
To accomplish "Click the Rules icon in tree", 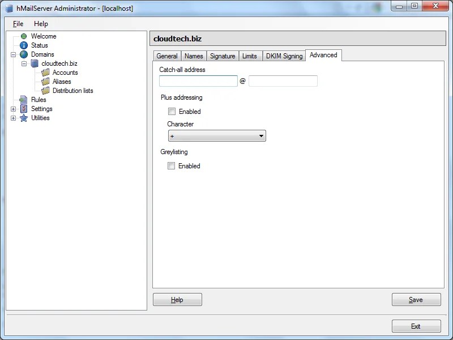I will pos(23,100).
